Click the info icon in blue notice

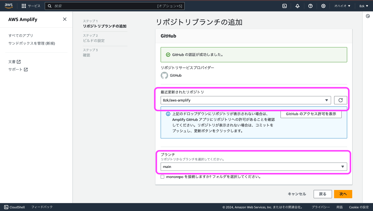tap(168, 114)
